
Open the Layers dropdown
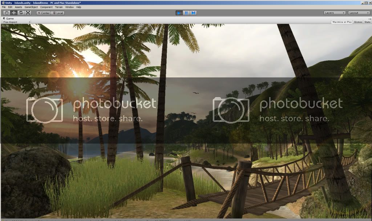click(335, 13)
